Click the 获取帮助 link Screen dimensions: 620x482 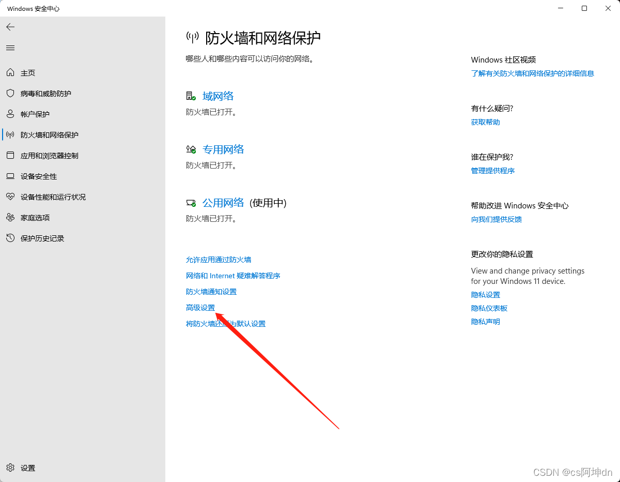click(486, 122)
